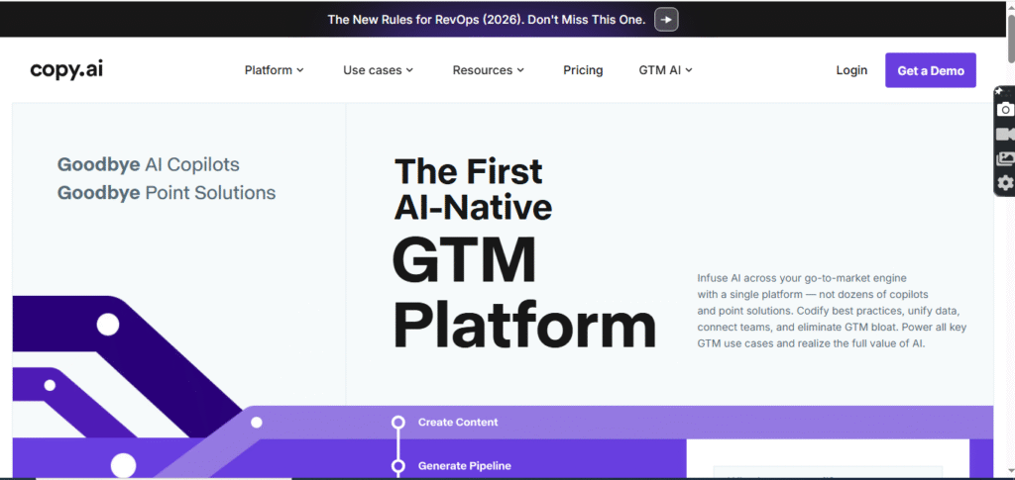Click the Generate Pipeline label
The height and width of the screenshot is (480, 1015).
coord(464,465)
